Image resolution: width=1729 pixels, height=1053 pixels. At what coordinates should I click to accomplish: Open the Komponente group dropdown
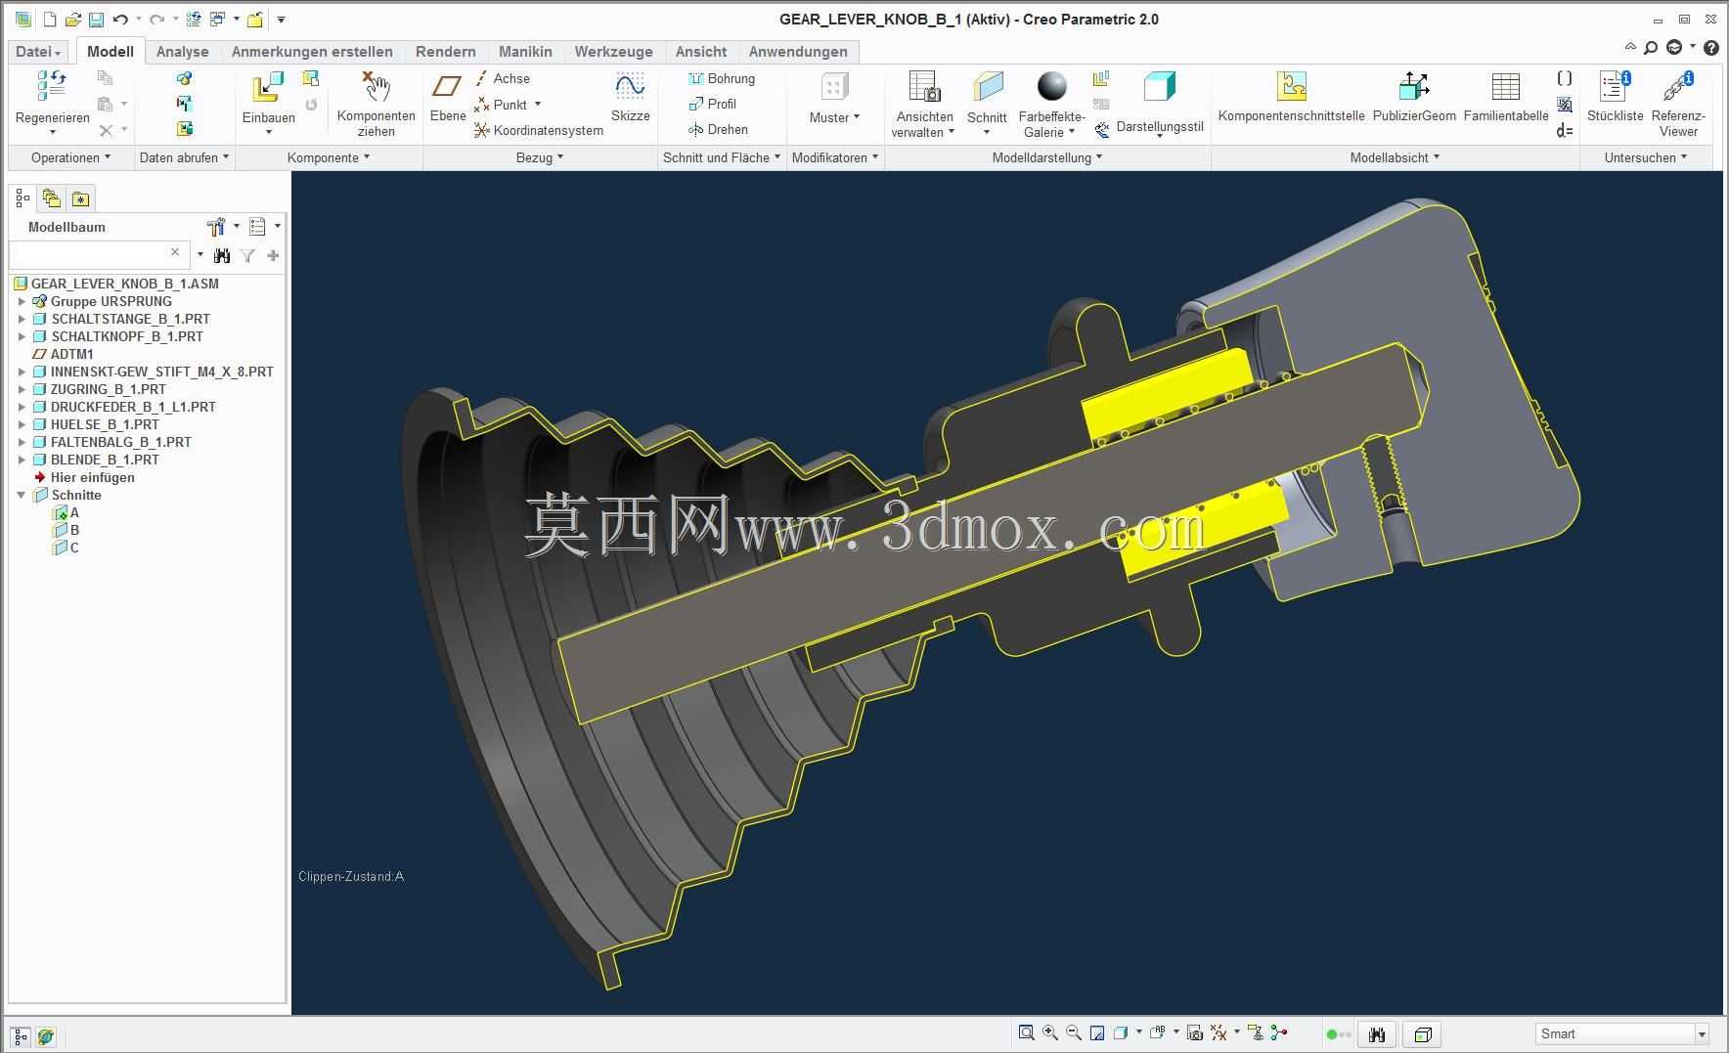[329, 157]
